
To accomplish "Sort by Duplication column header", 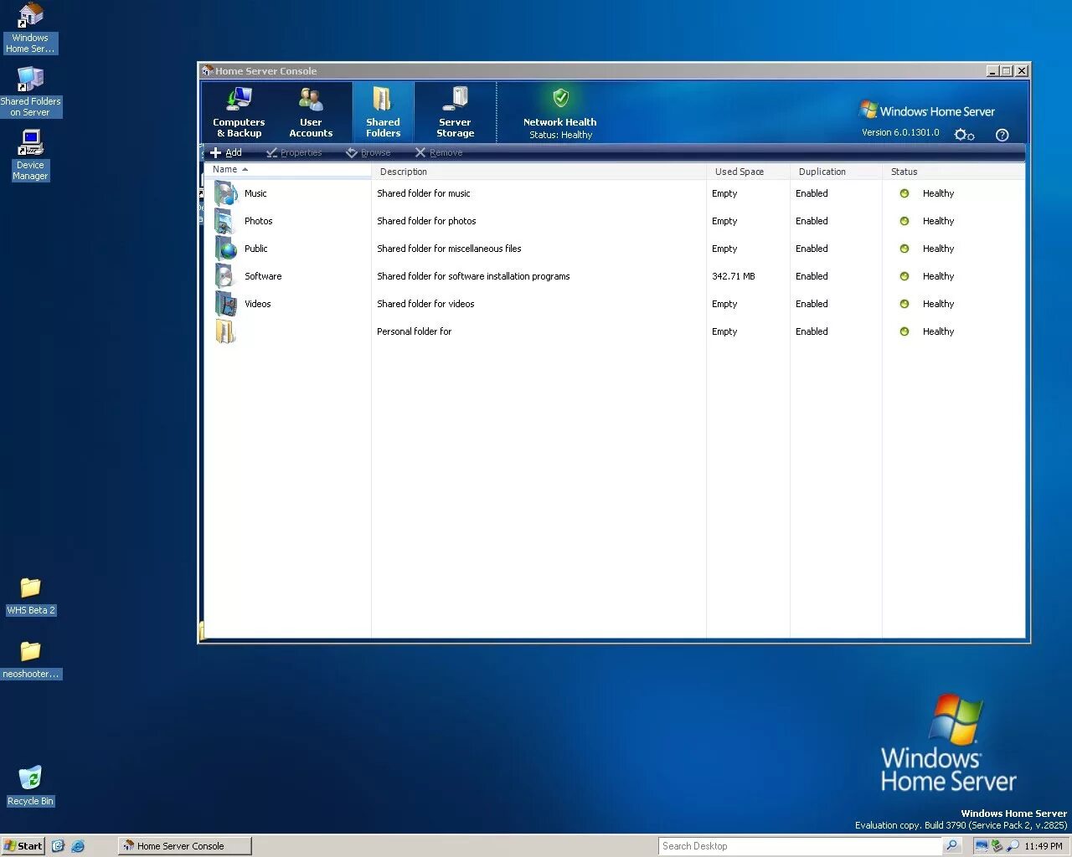I will point(836,172).
